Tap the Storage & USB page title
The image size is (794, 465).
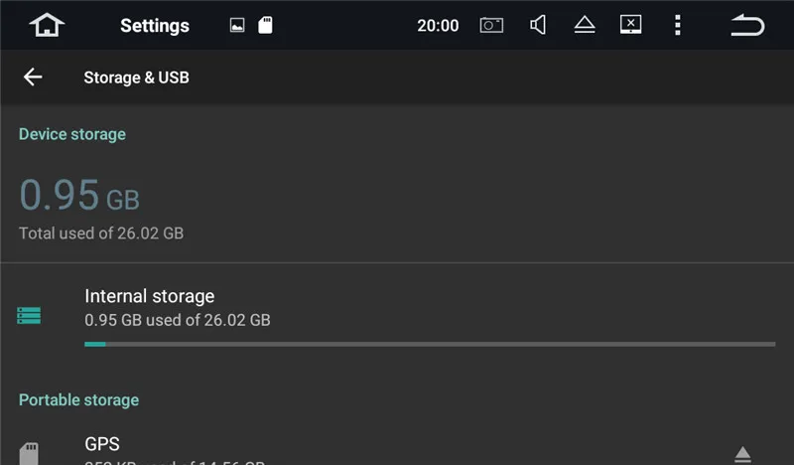tap(136, 77)
